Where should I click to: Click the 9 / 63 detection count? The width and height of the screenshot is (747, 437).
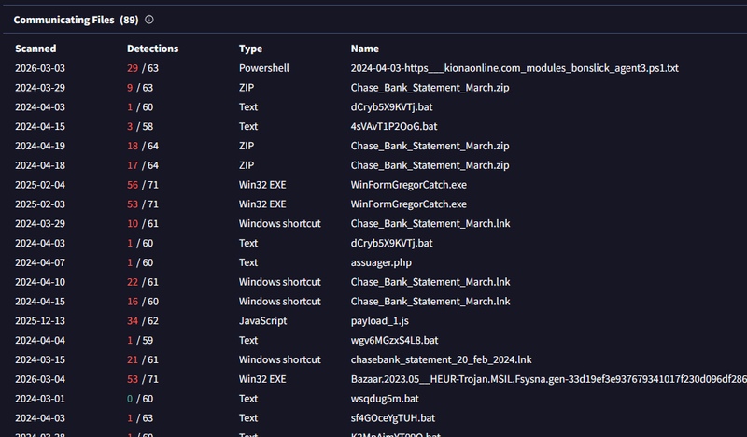click(x=140, y=88)
